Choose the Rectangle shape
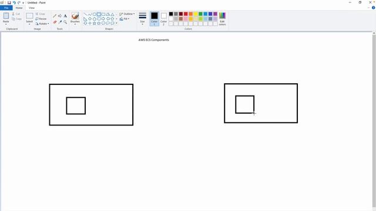Viewport: 376px width, 211px height. coord(99,14)
